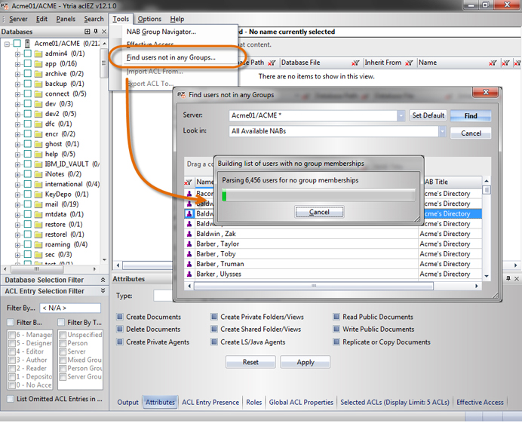Image resolution: width=522 pixels, height=423 pixels.
Task: Click Cancel in Find users dialog
Action: [x=471, y=133]
